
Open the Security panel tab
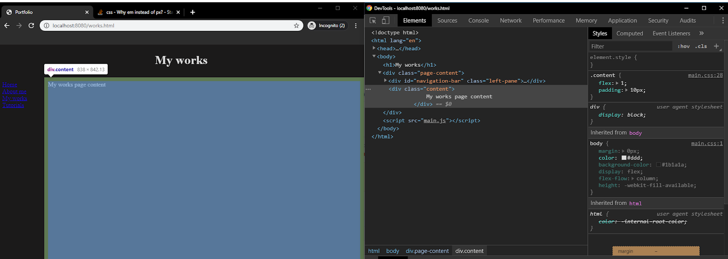(x=658, y=20)
